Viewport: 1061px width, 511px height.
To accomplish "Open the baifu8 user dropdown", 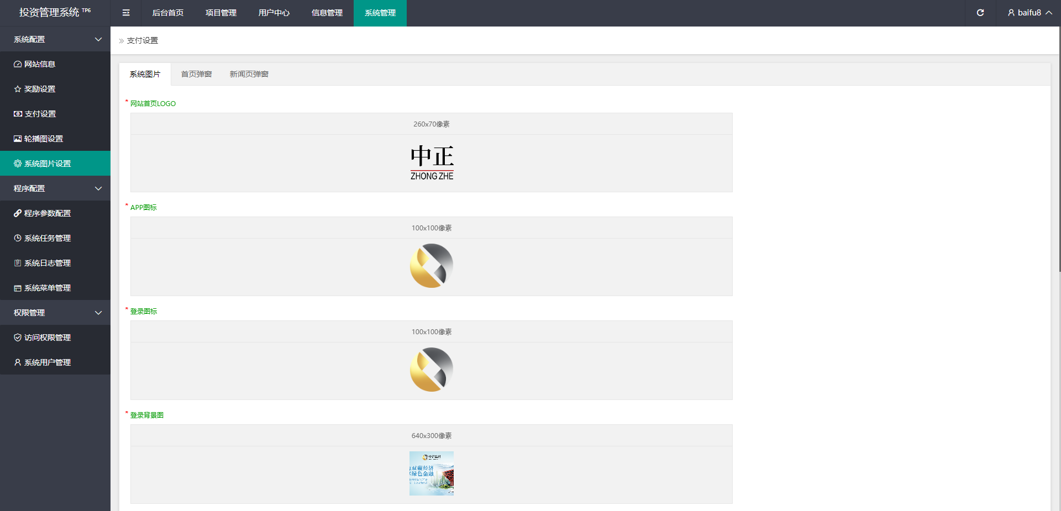I will point(1029,13).
